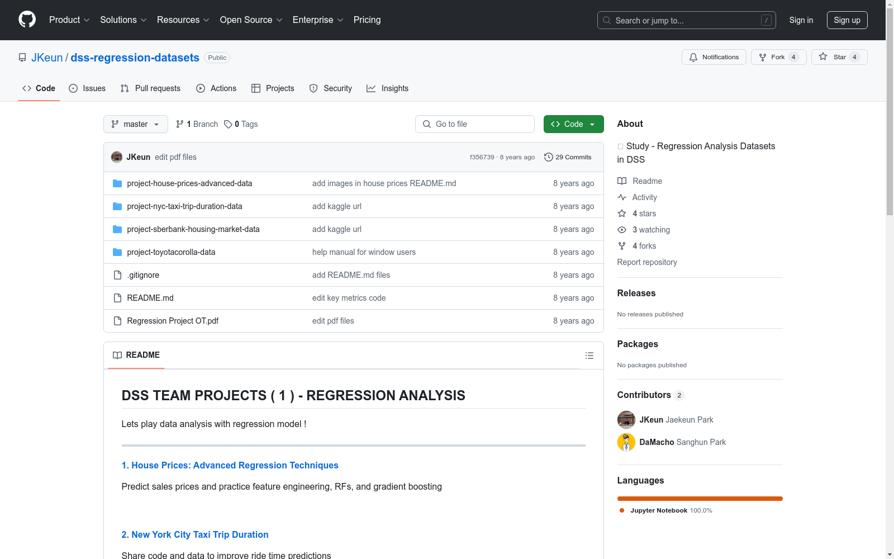Click the Sign up button
The width and height of the screenshot is (894, 559).
coord(847,20)
